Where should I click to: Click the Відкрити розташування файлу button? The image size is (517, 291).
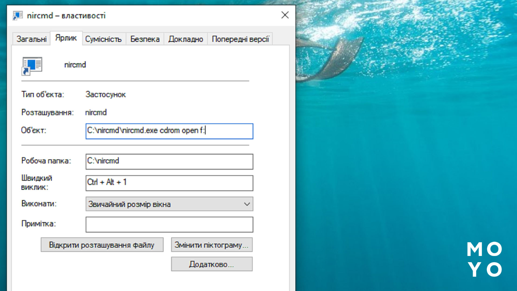[x=102, y=245]
